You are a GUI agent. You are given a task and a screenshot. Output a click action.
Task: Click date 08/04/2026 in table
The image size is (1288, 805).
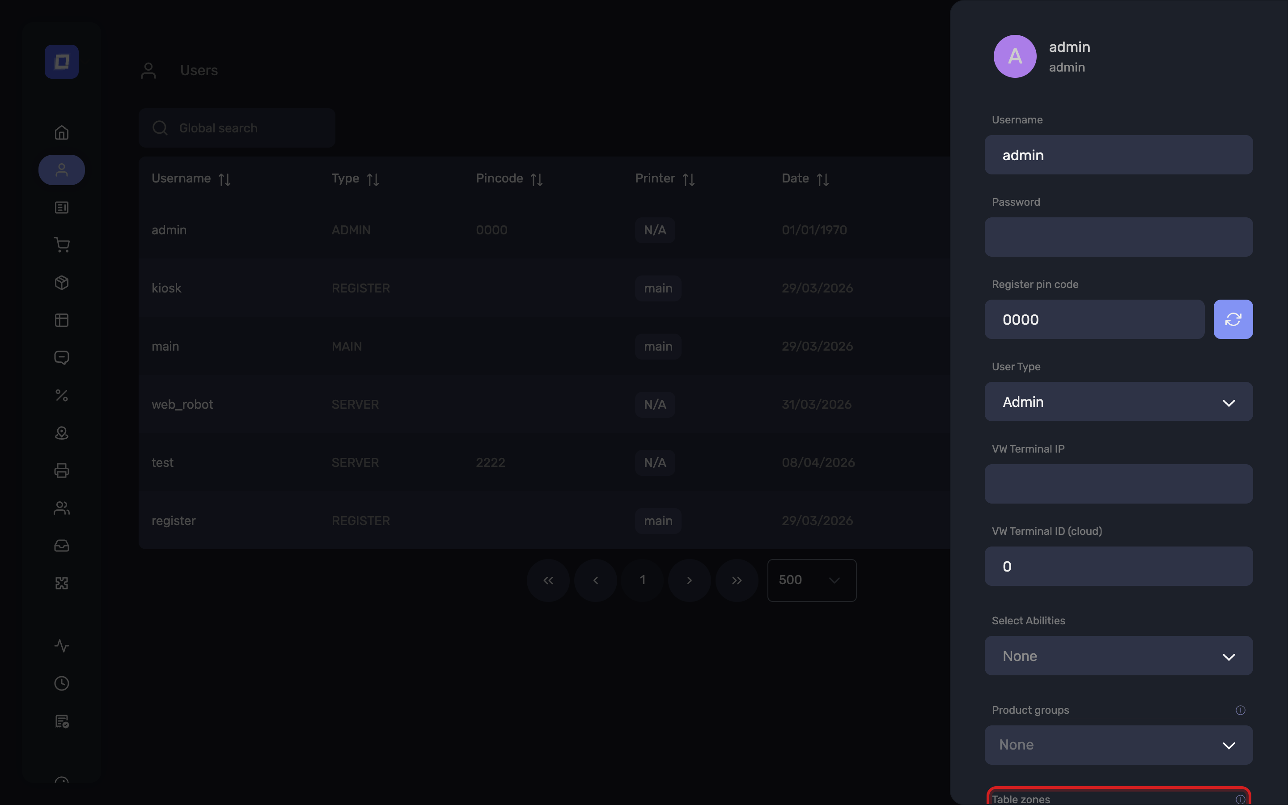pos(818,463)
